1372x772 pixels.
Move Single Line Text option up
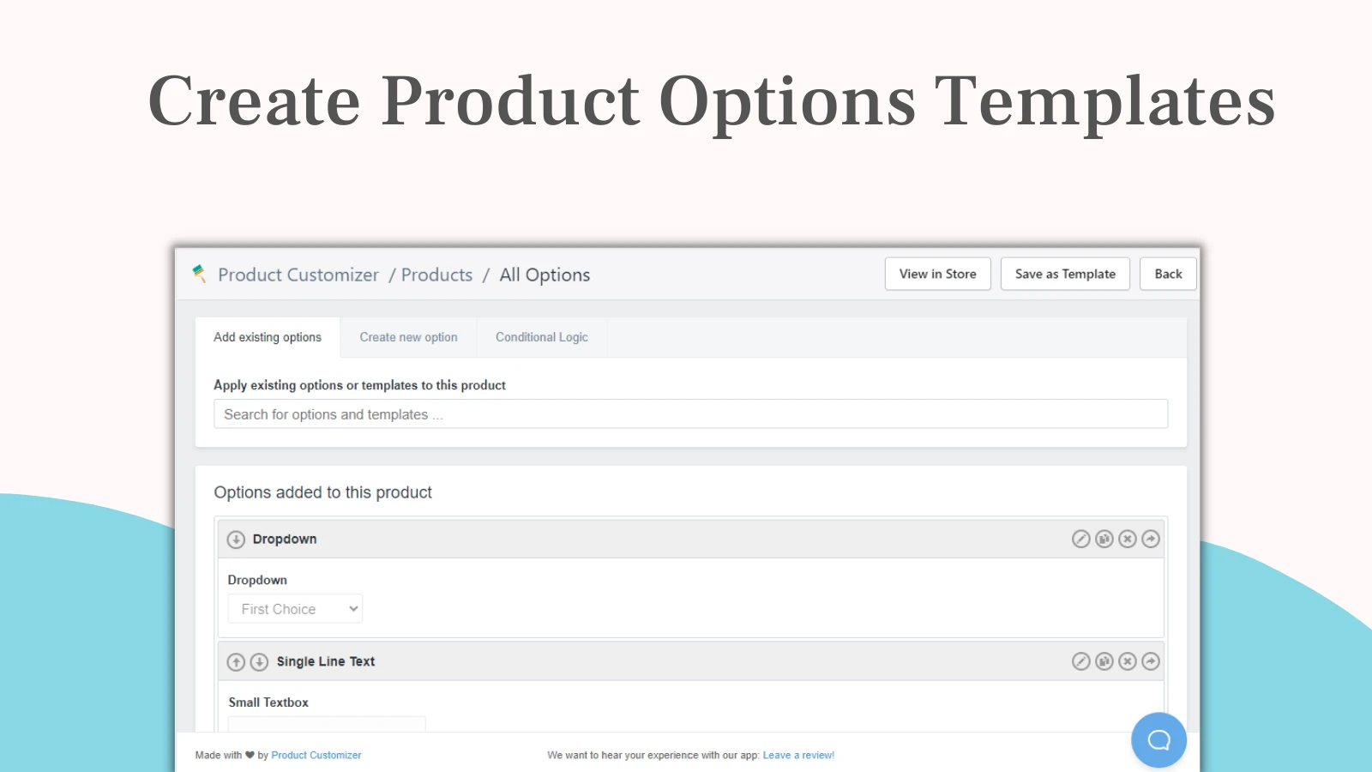(236, 662)
